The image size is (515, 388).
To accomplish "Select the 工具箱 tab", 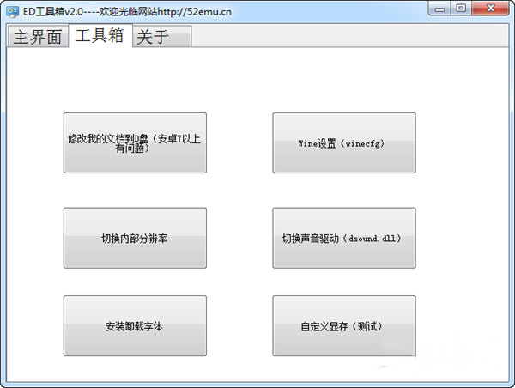I will [x=99, y=36].
